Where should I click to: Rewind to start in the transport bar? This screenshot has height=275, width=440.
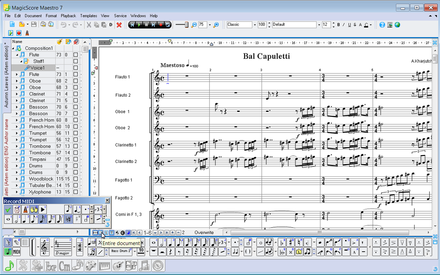132,25
